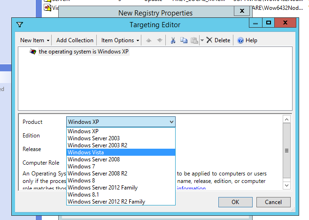Open Help in Targeting Editor toolbar
This screenshot has height=220, width=309.
tap(247, 40)
